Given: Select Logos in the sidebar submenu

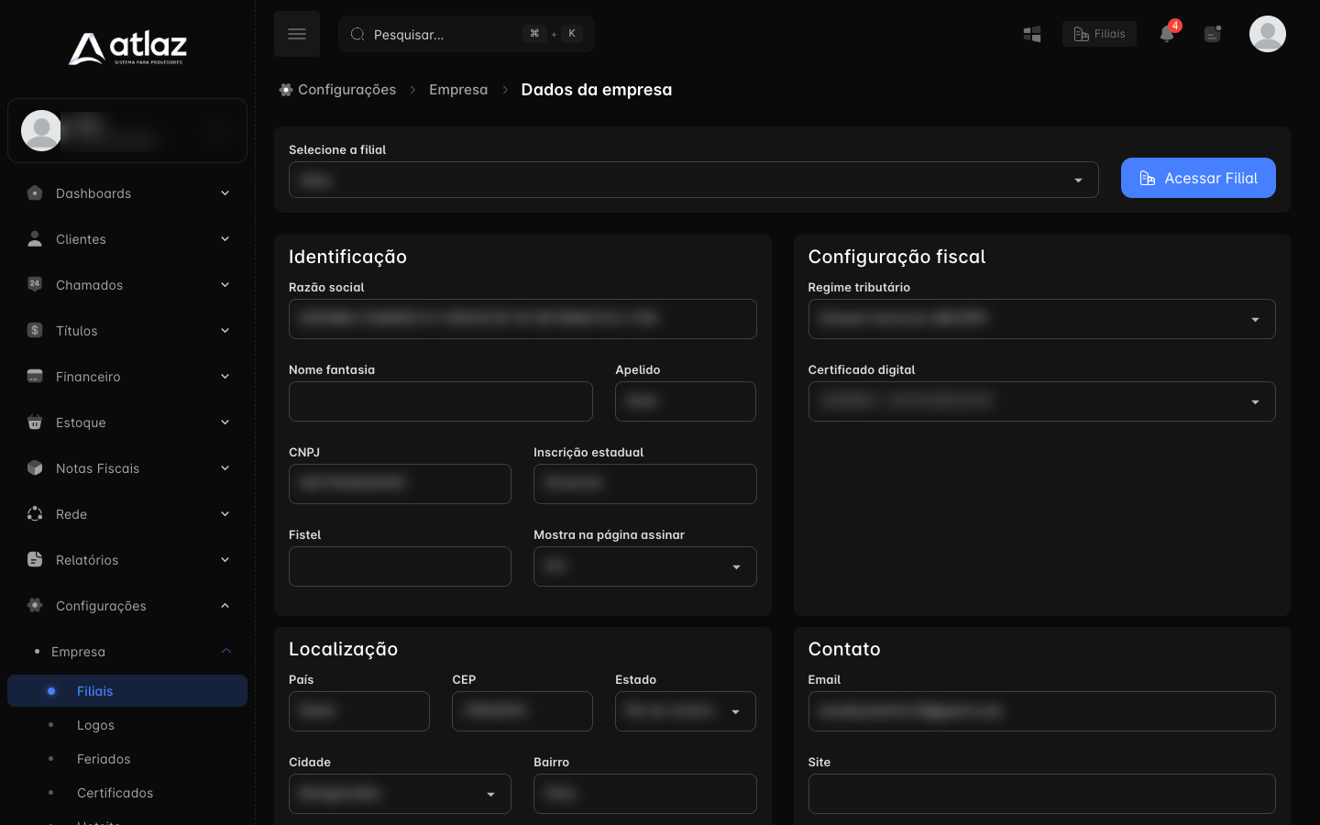Looking at the screenshot, I should [95, 725].
